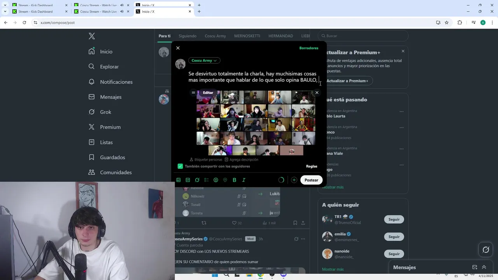Add a poll to the post
Screen dimensions: 498x280
(x=207, y=180)
